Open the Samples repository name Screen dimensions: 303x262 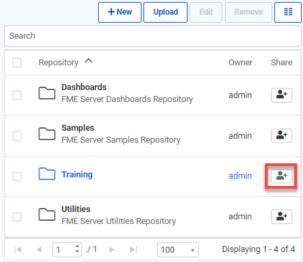pos(77,128)
